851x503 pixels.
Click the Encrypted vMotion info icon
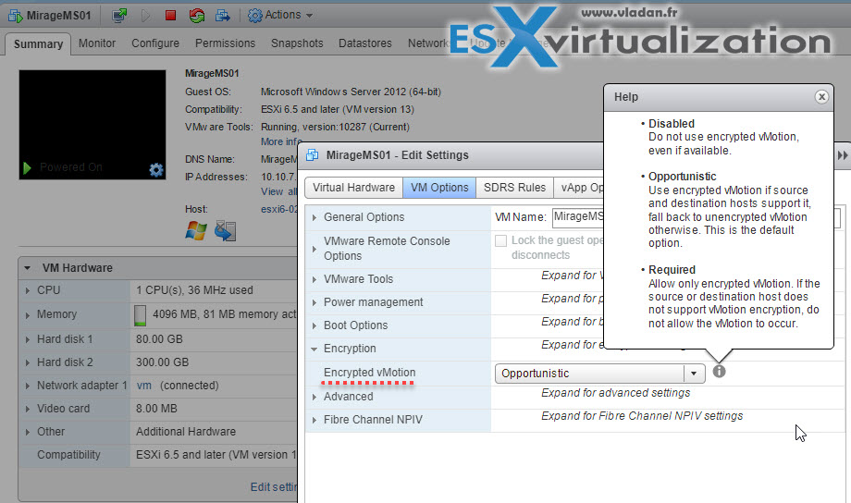pyautogui.click(x=719, y=372)
